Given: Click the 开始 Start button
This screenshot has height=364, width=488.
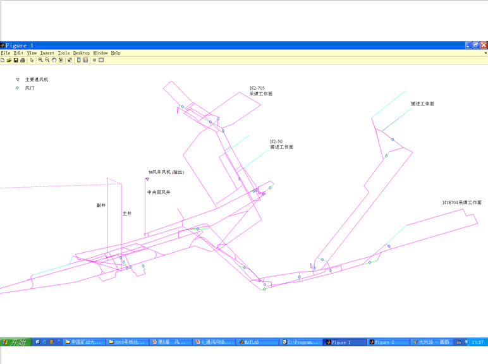Looking at the screenshot, I should (16, 343).
